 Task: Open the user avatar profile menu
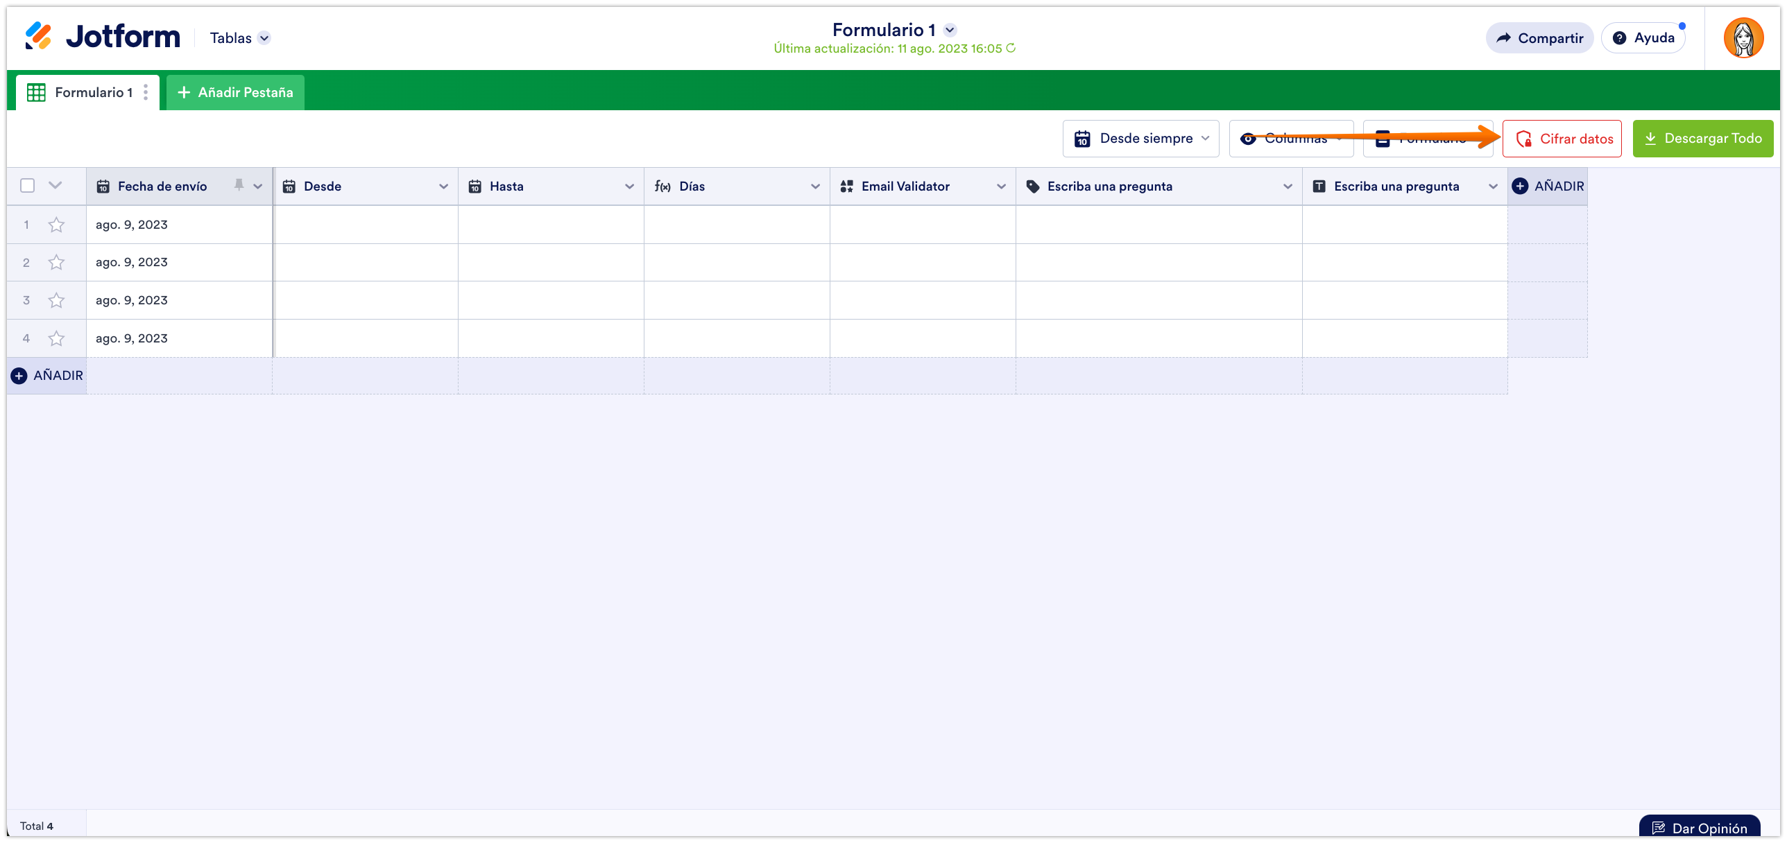coord(1743,38)
